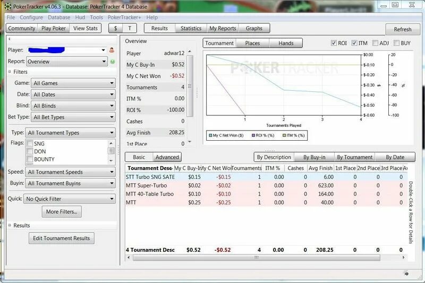The image size is (425, 283).
Task: Click the player avatar icon beside Player field
Action: click(x=112, y=50)
